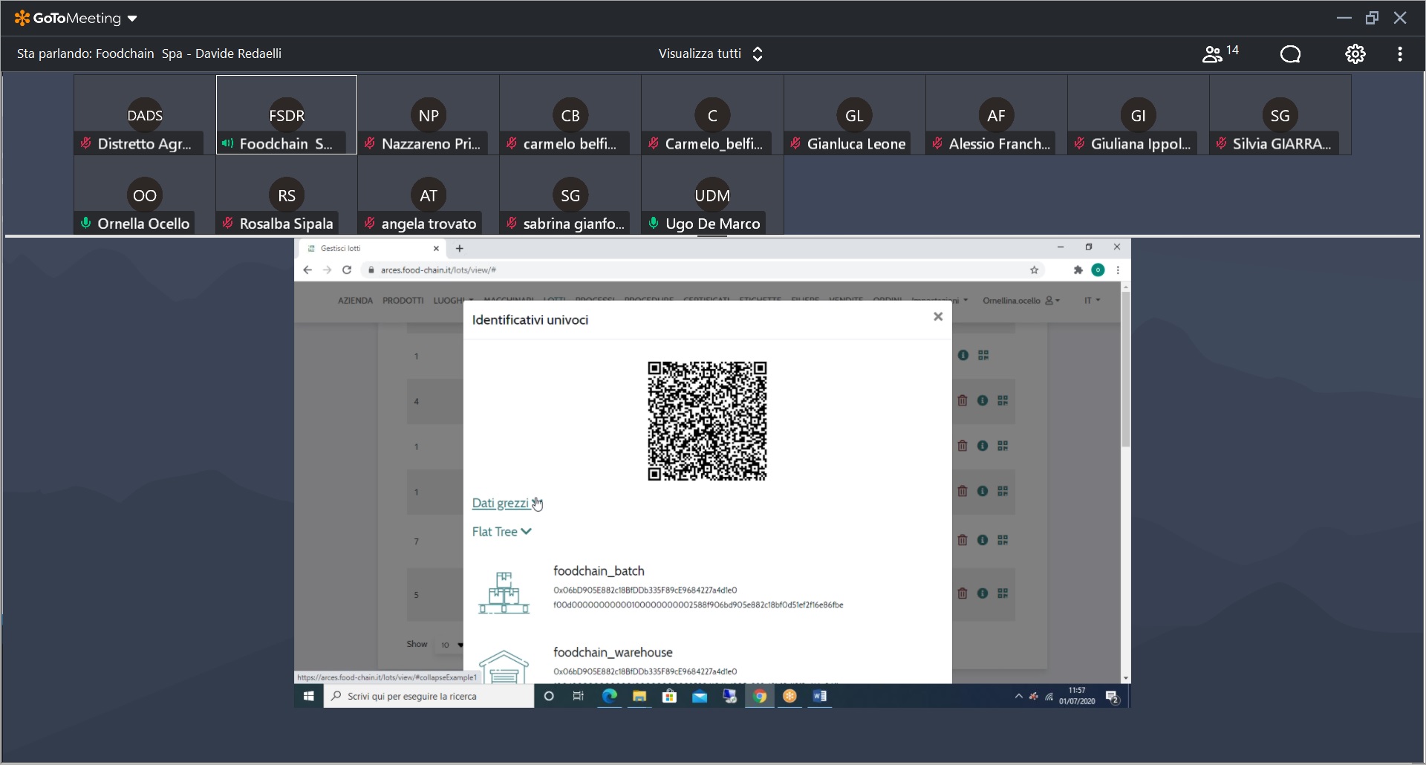Click the NP avatar of Nazzareno
The image size is (1426, 765).
click(x=429, y=115)
